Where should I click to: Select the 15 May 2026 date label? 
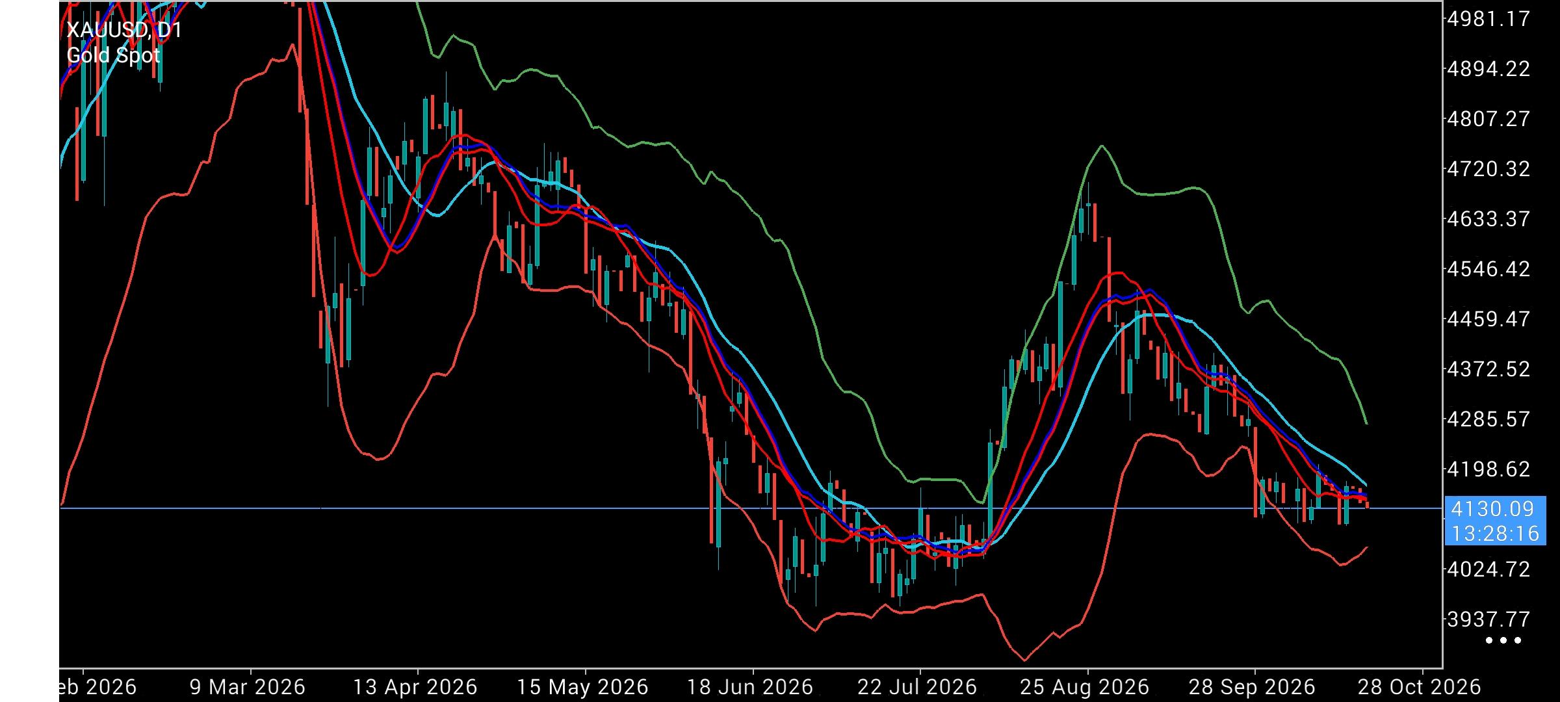(583, 687)
